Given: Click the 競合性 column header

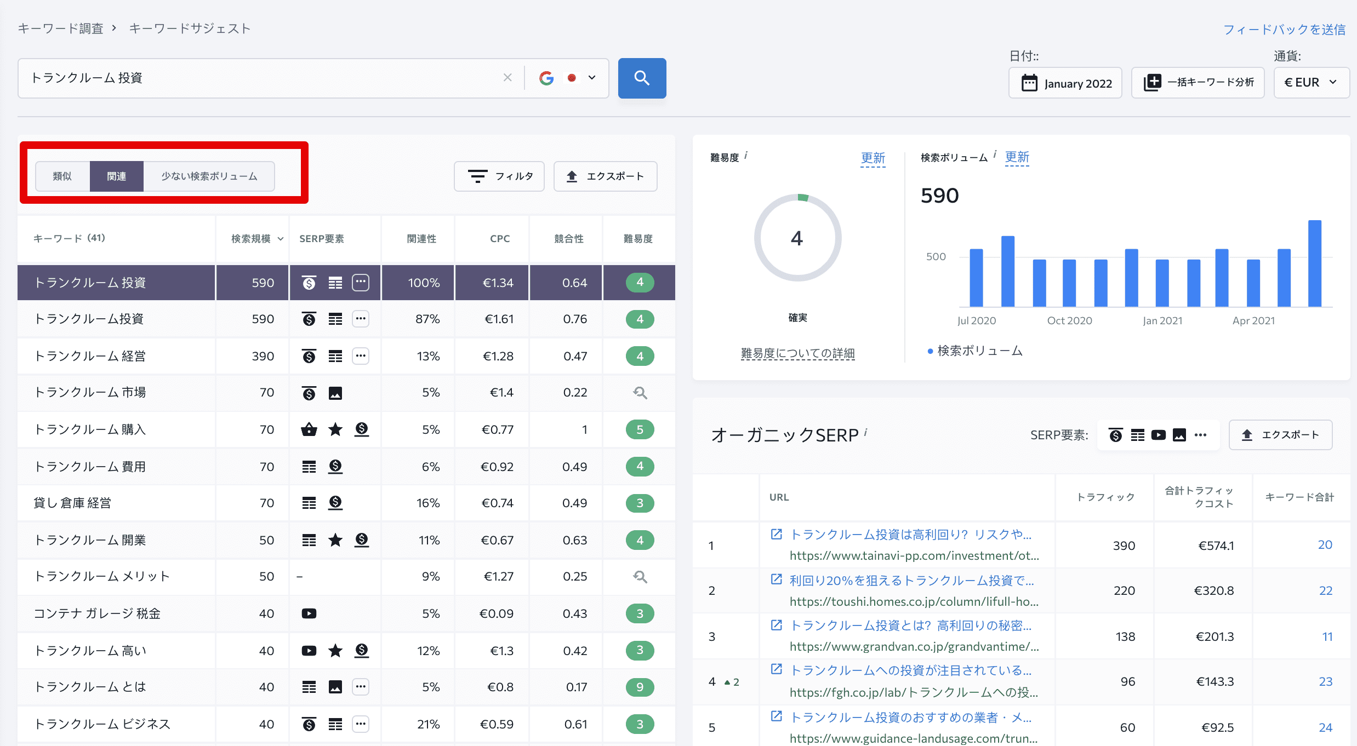Looking at the screenshot, I should 569,239.
